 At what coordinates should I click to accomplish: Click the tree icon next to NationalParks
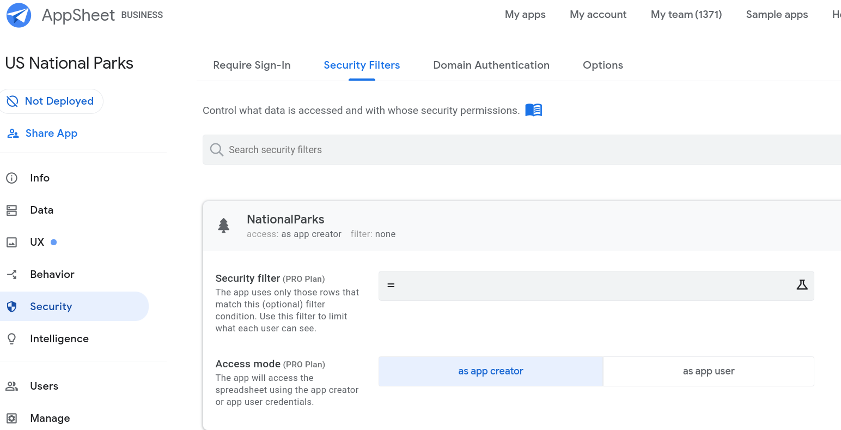[x=224, y=225]
